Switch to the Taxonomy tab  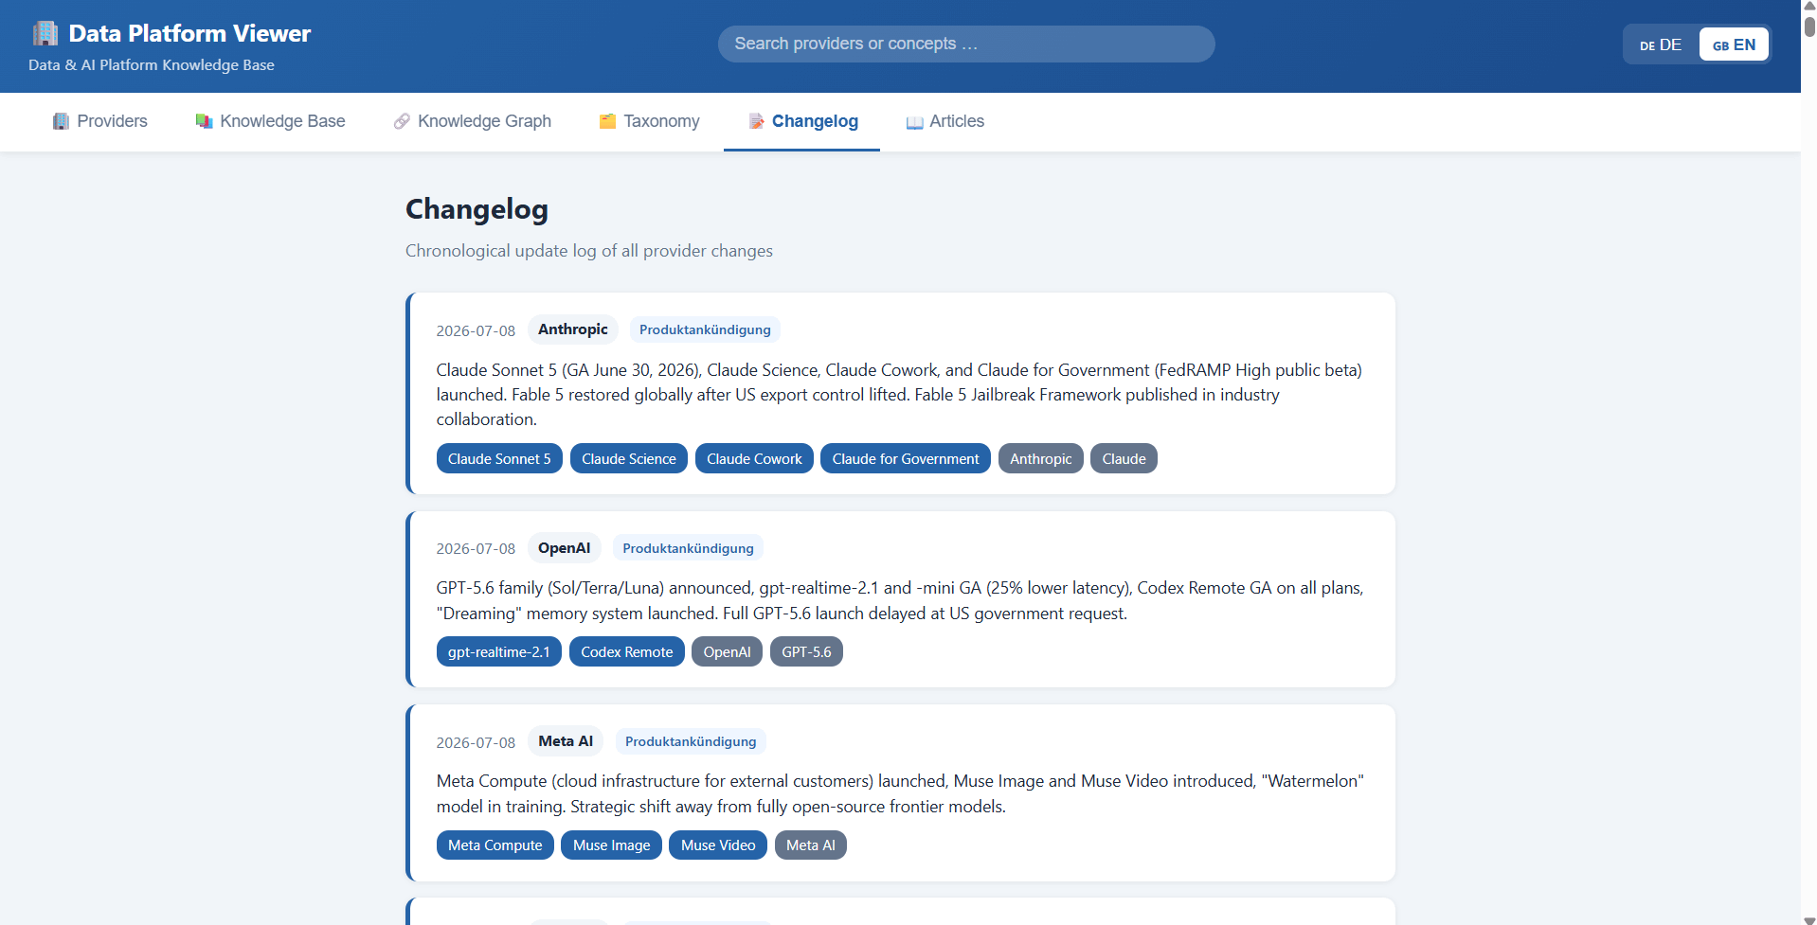tap(649, 121)
